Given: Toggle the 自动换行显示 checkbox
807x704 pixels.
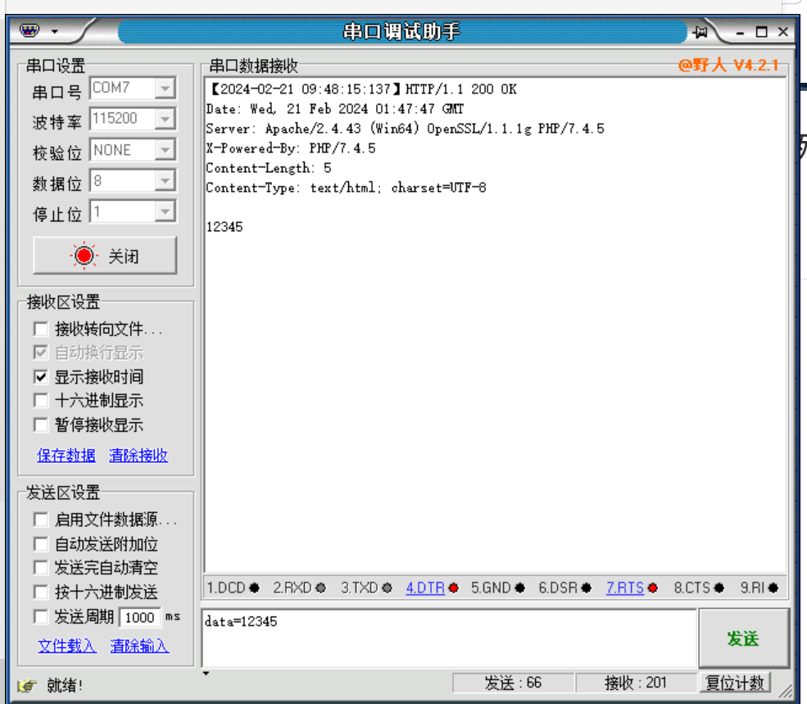Looking at the screenshot, I should 40,352.
